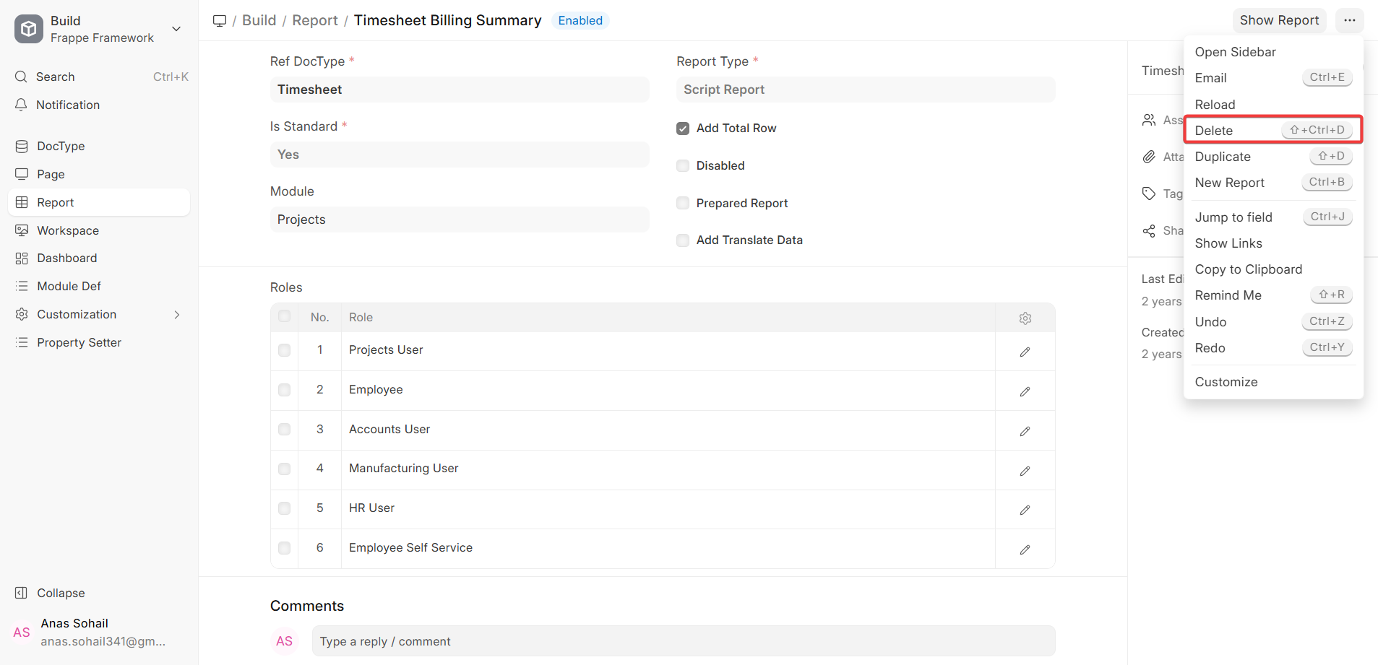Go to Report in the breadcrumb
Image resolution: width=1378 pixels, height=665 pixels.
pyautogui.click(x=314, y=20)
